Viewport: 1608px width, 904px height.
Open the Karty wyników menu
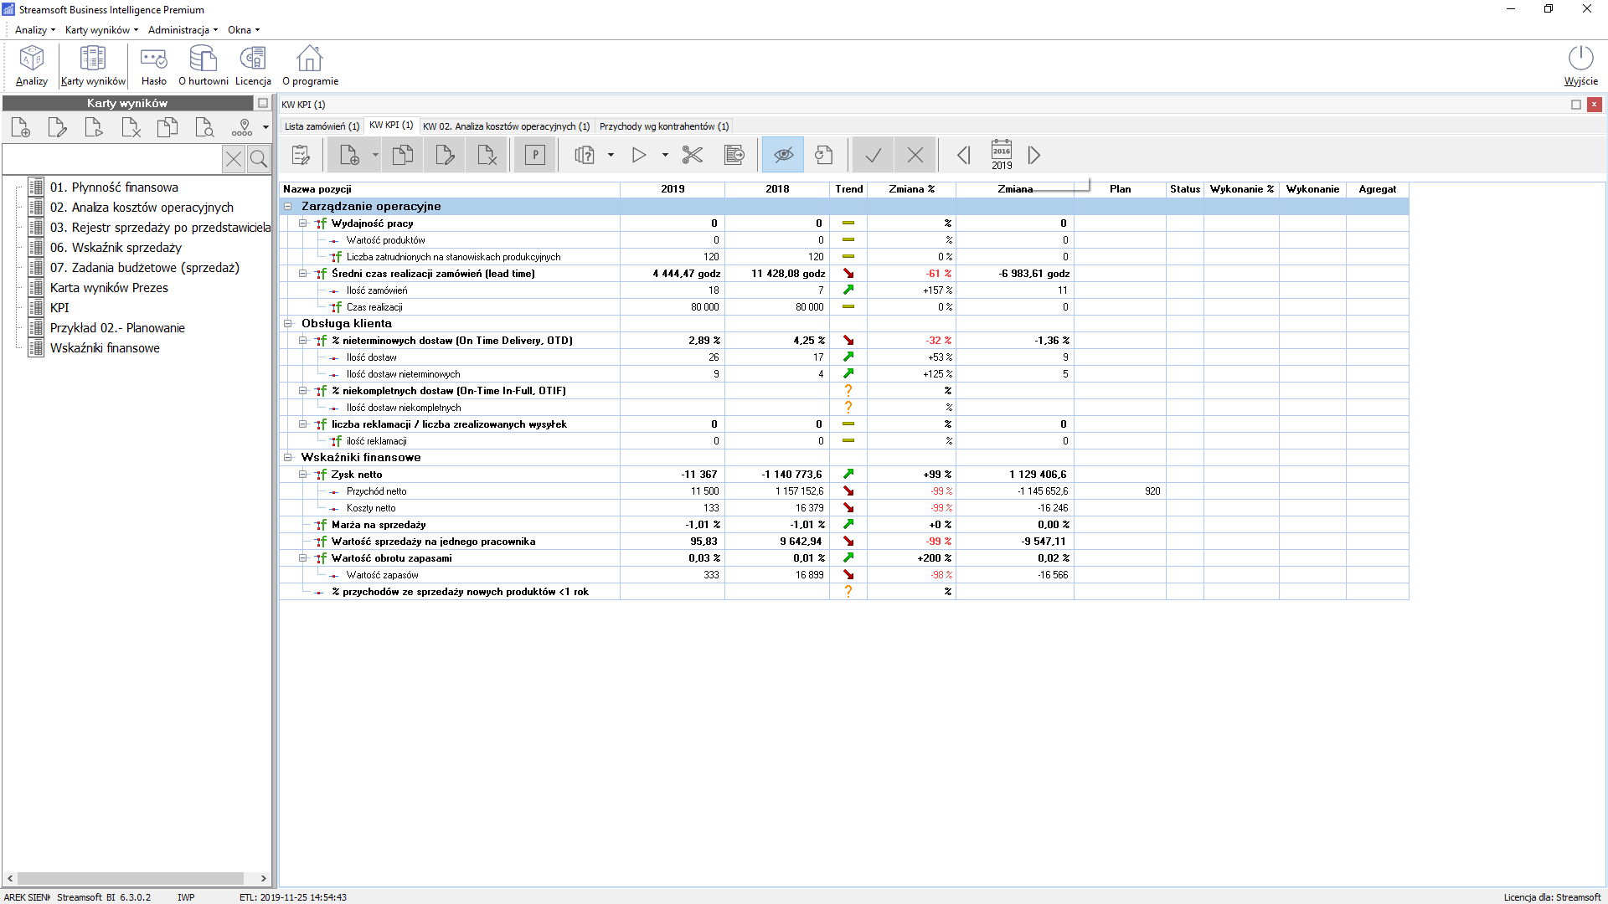[x=102, y=29]
